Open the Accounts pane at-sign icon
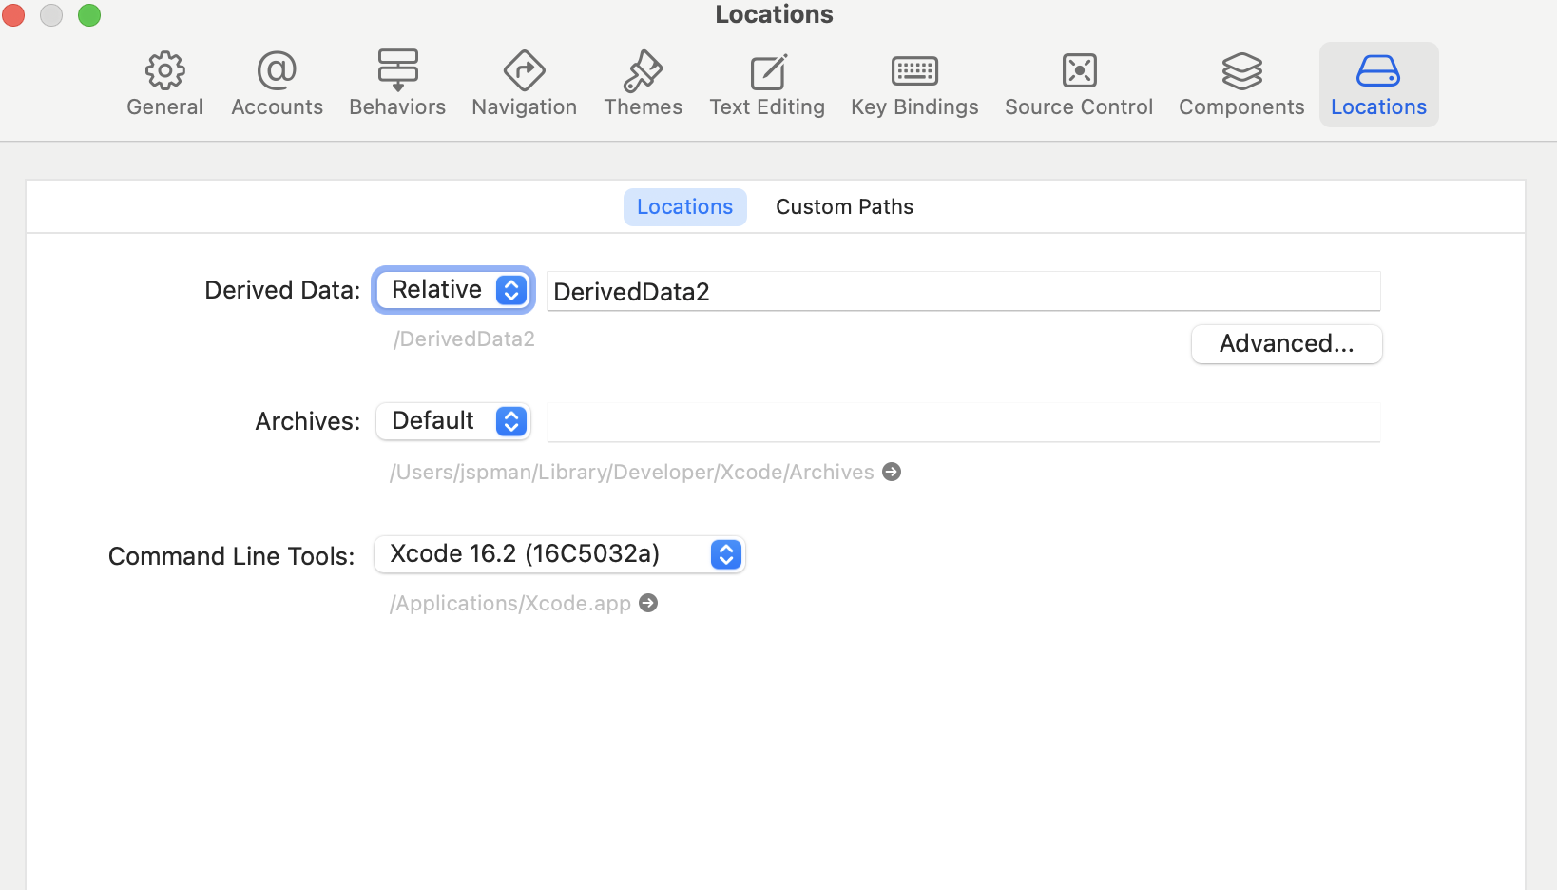The width and height of the screenshot is (1557, 890). point(277,71)
